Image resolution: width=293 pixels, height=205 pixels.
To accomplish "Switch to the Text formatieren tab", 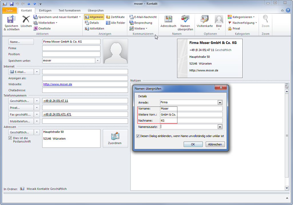I will point(70,11).
